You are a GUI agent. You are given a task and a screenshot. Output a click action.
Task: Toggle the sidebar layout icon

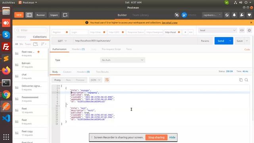(x=29, y=15)
